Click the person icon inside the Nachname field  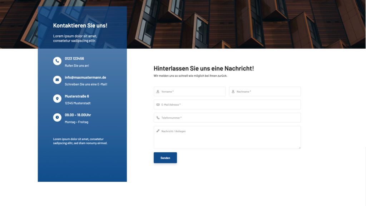click(233, 92)
